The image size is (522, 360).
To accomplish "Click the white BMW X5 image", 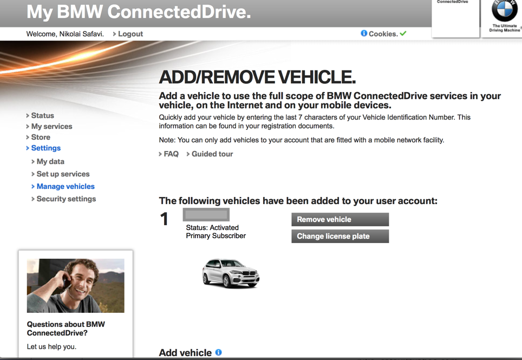I will (230, 273).
